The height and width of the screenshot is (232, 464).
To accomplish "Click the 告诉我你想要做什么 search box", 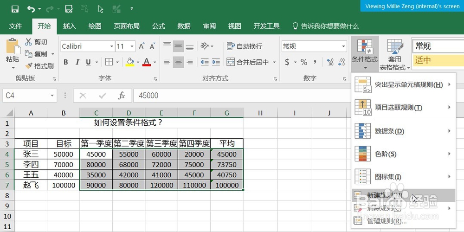I will pos(326,26).
